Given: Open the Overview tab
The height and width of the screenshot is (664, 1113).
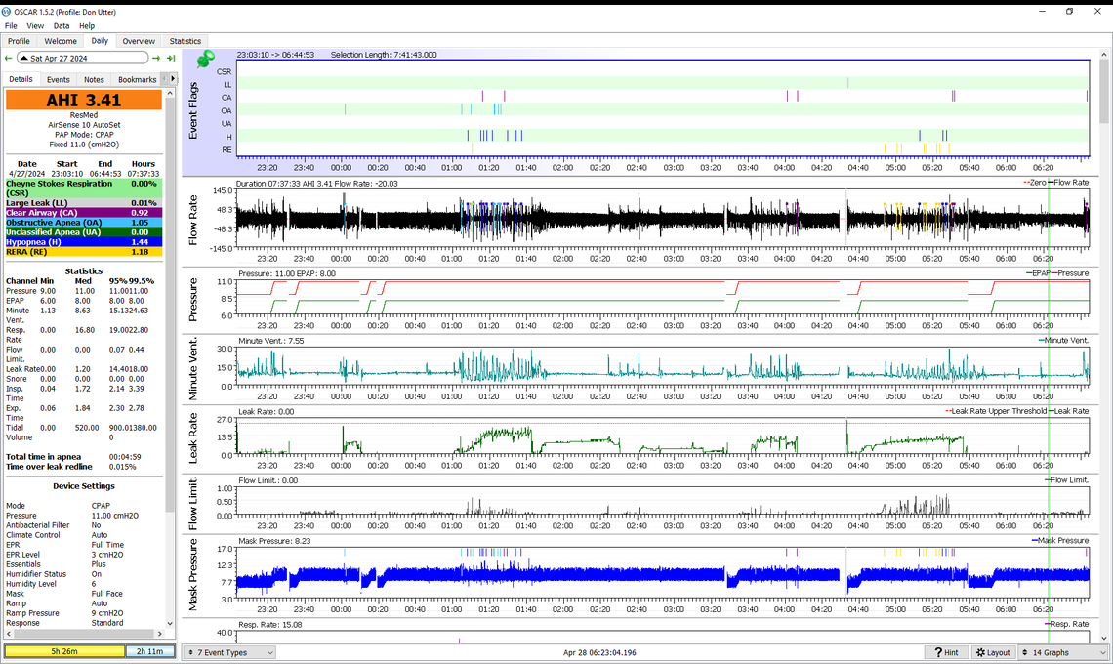Looking at the screenshot, I should pyautogui.click(x=139, y=41).
